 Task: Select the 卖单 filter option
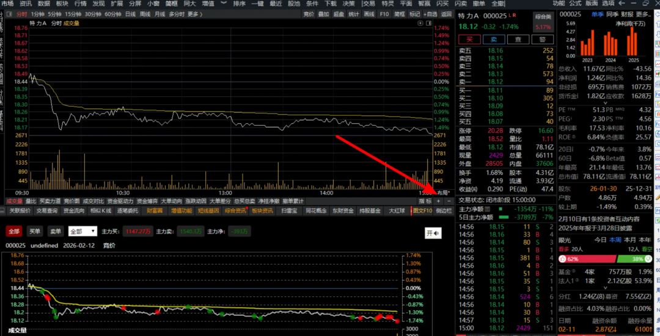pyautogui.click(x=55, y=231)
